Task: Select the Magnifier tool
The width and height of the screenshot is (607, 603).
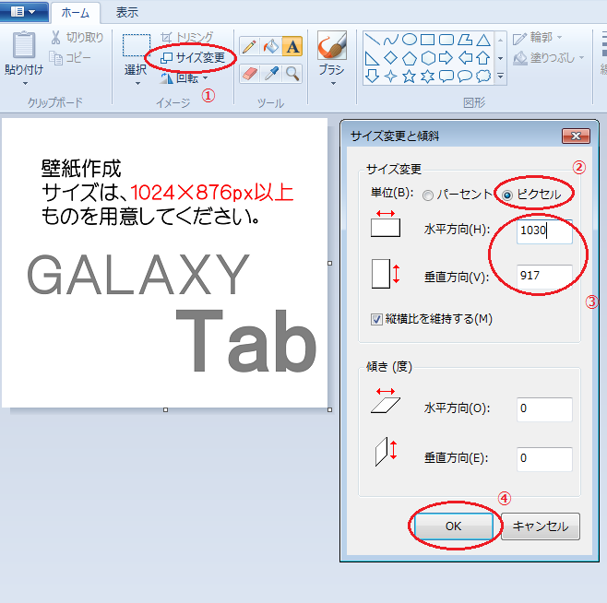Action: (292, 73)
